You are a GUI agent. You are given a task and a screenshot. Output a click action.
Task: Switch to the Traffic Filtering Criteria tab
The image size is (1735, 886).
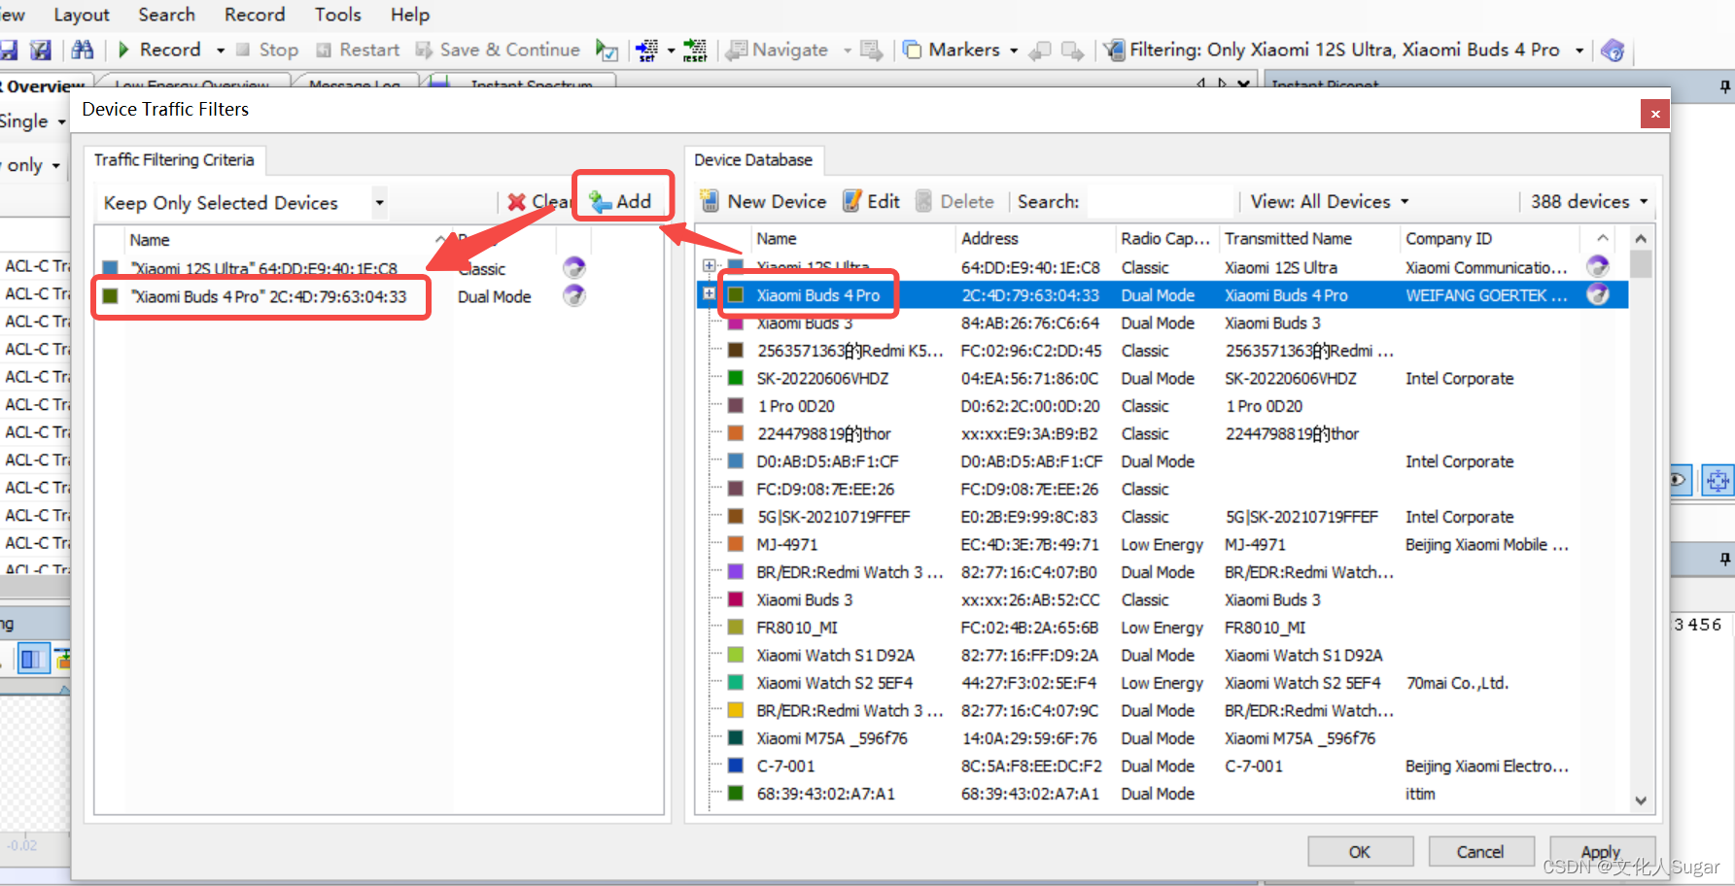pos(174,160)
